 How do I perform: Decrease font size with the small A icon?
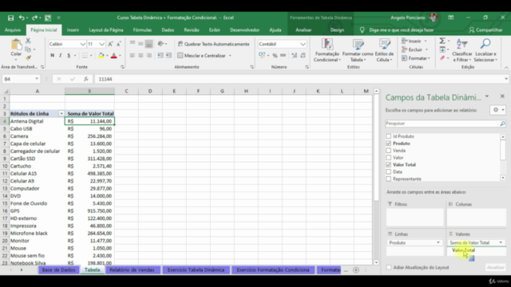[119, 44]
